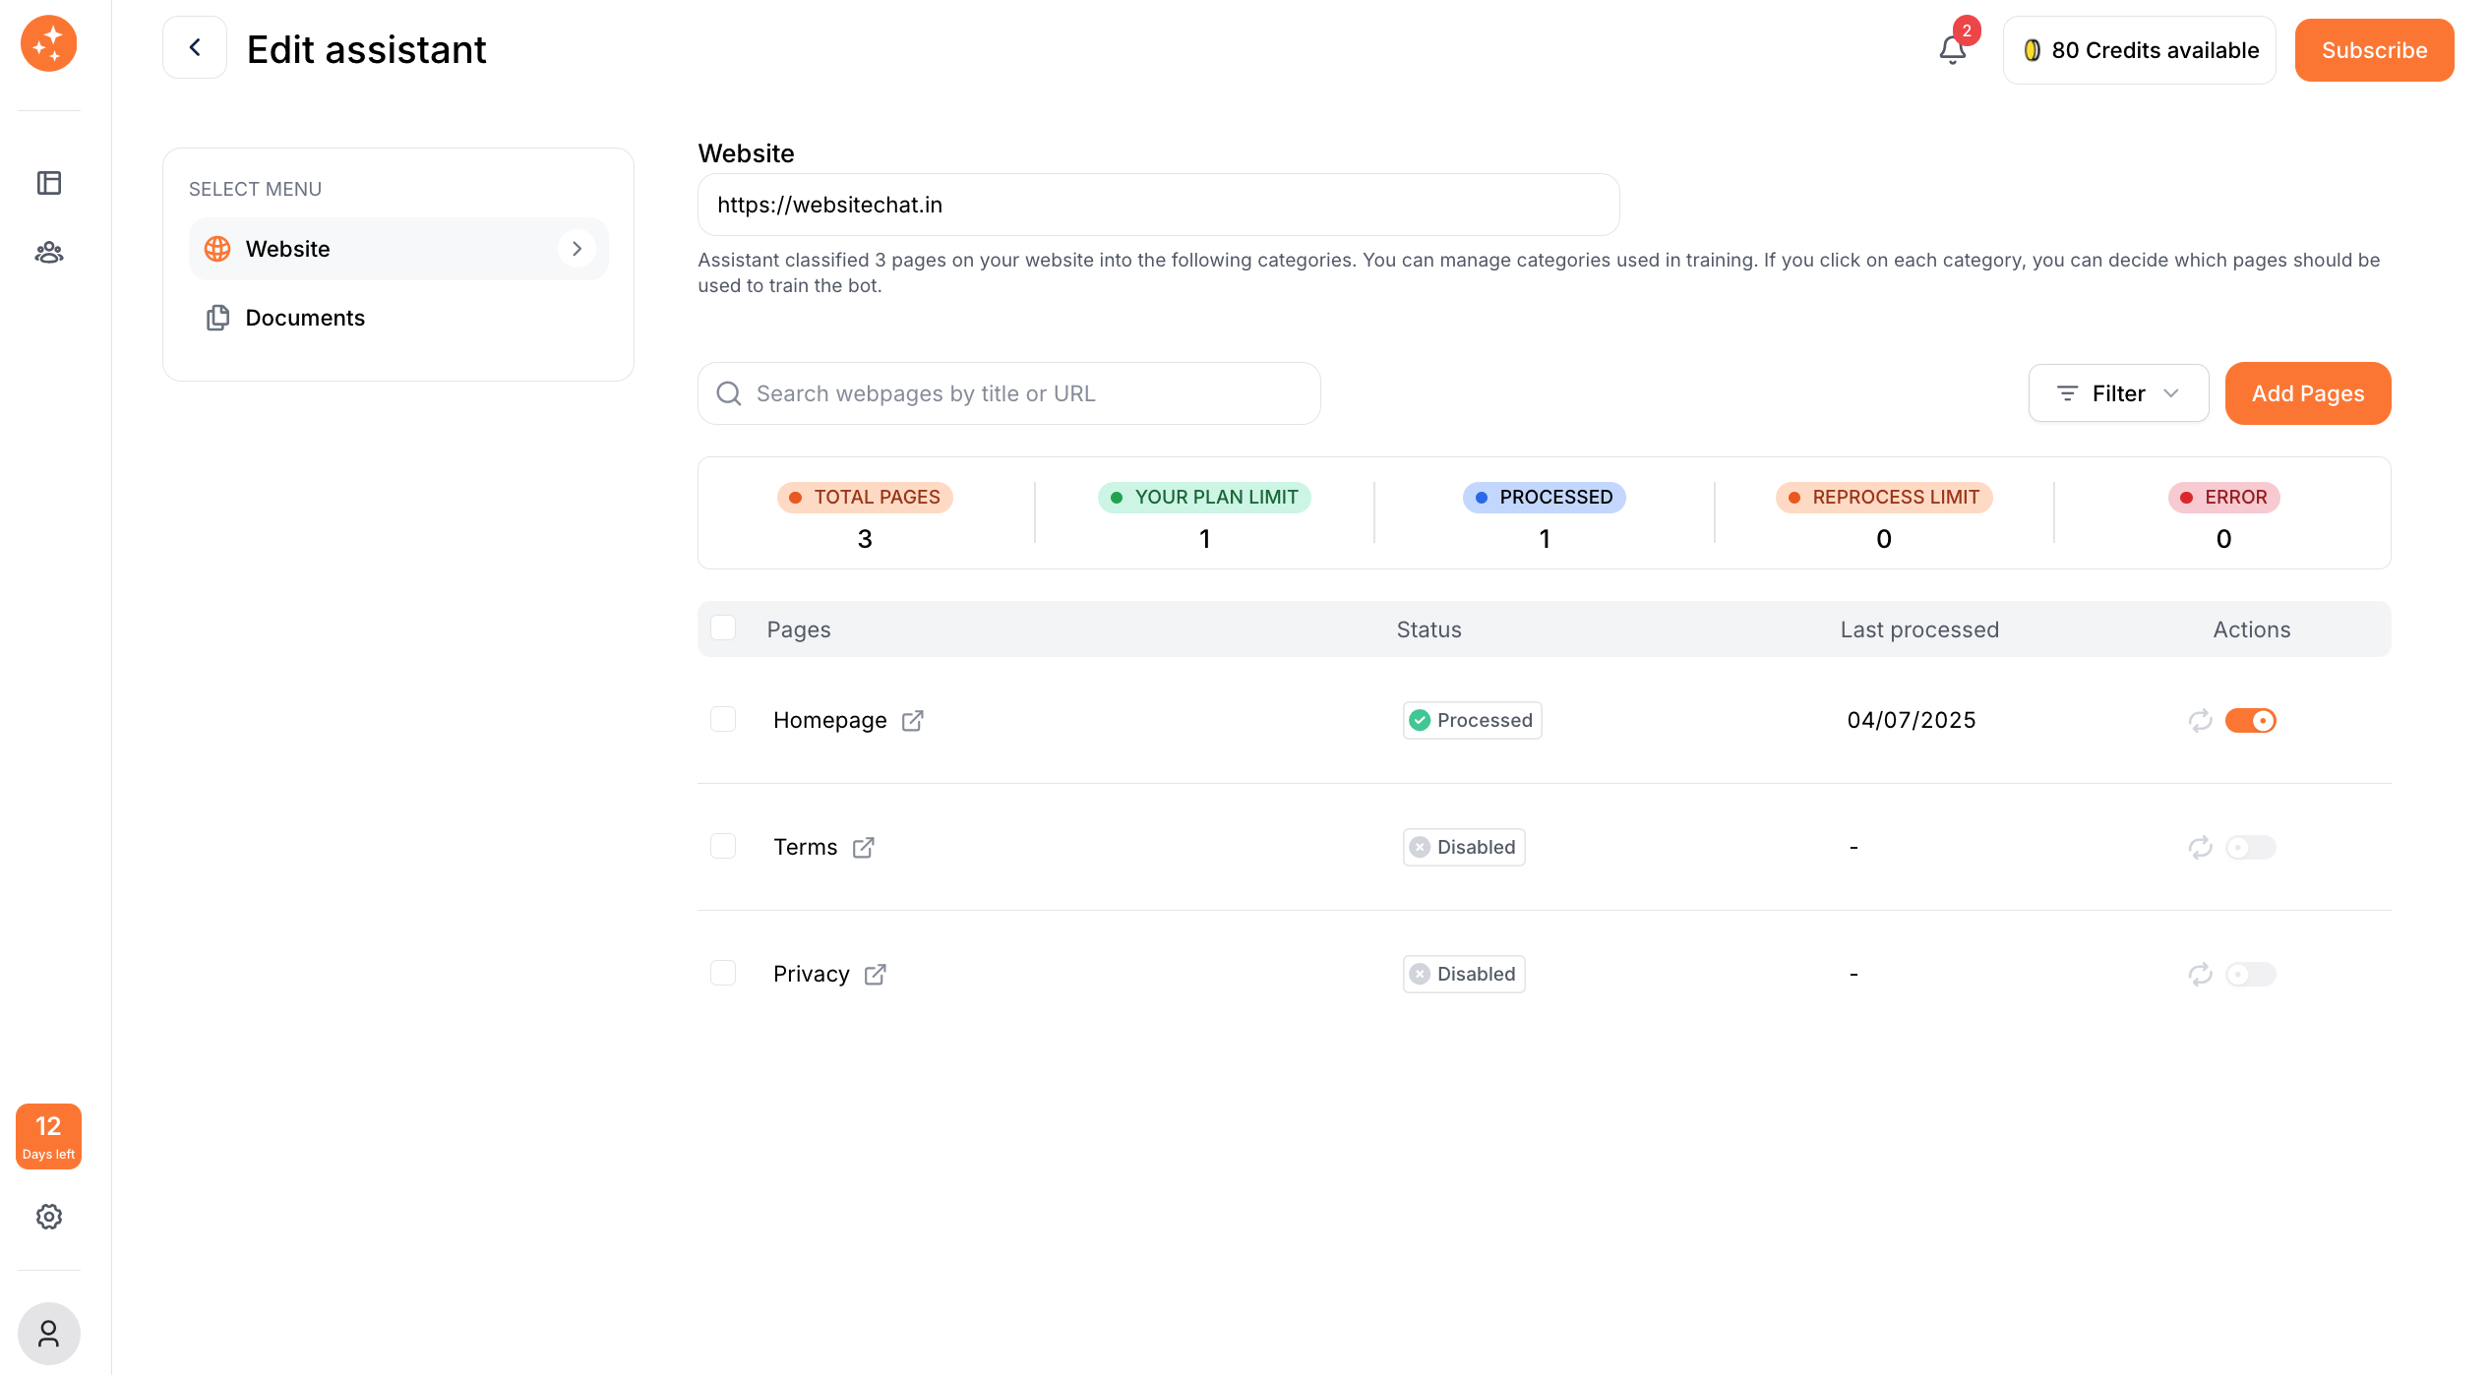This screenshot has width=2491, height=1375.
Task: Open the notifications bell
Action: click(1952, 49)
